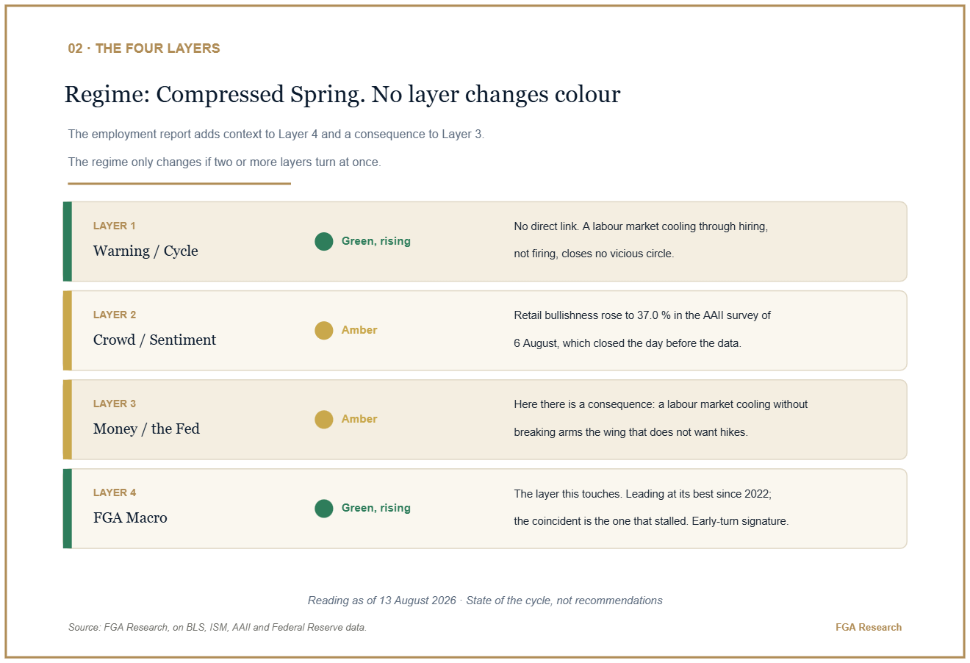Click the amber side bar of Layer 2 card

(68, 330)
